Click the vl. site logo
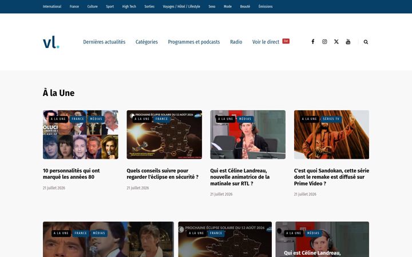Viewport: 412px width, 257px height. click(51, 42)
